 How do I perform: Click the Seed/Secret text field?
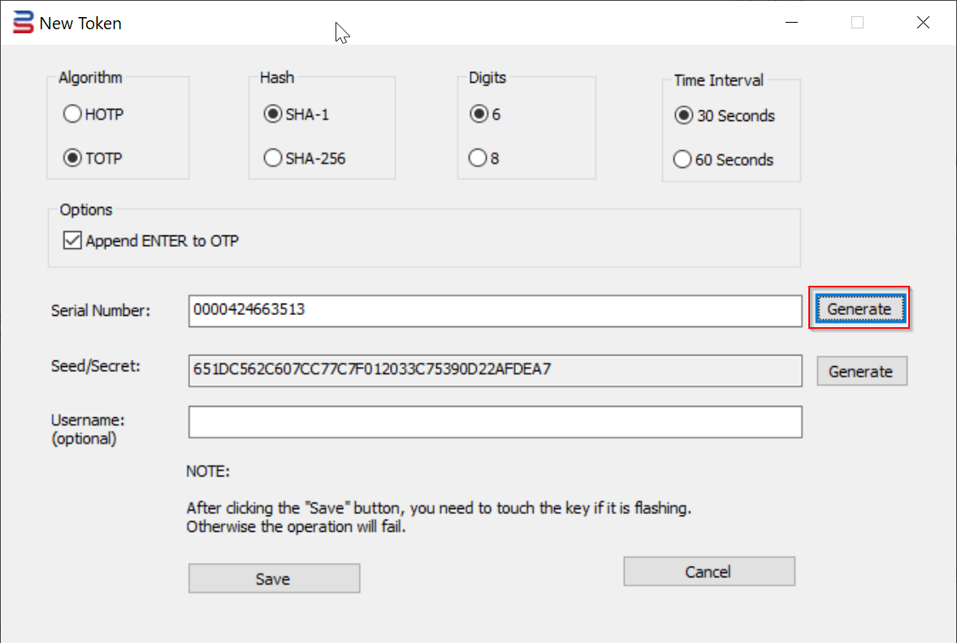(x=495, y=370)
